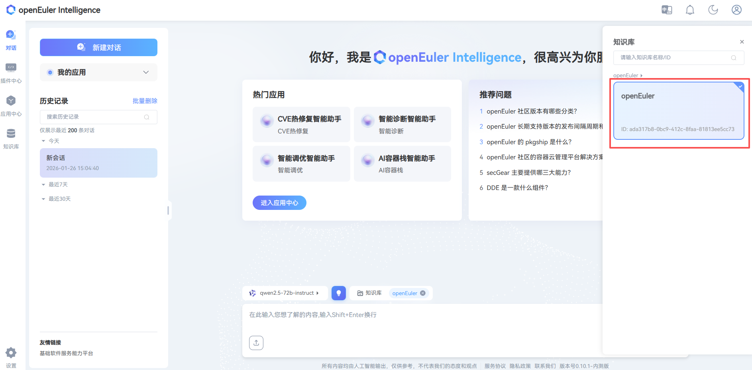
Task: Toggle dark mode with the moon icon
Action: [713, 10]
